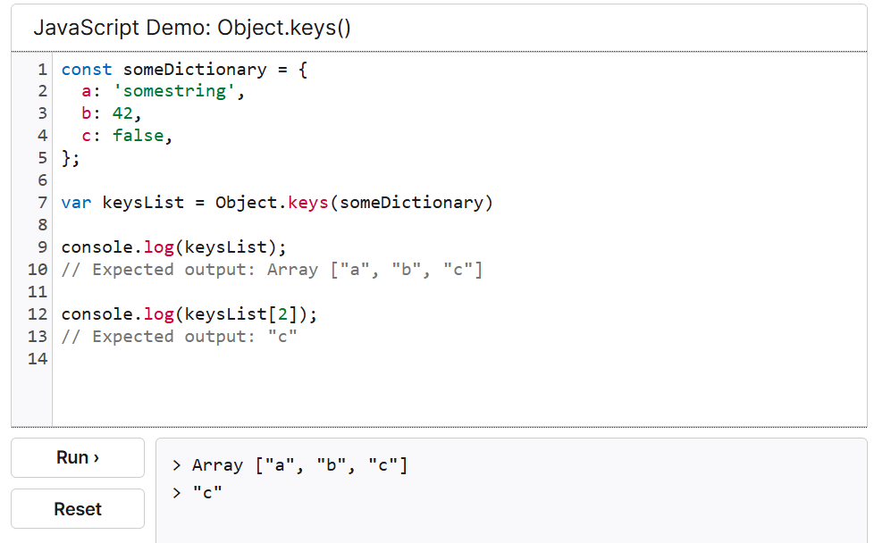Click 'console.log(keysList);' on line 9
Image resolution: width=874 pixels, height=543 pixels.
pyautogui.click(x=174, y=247)
